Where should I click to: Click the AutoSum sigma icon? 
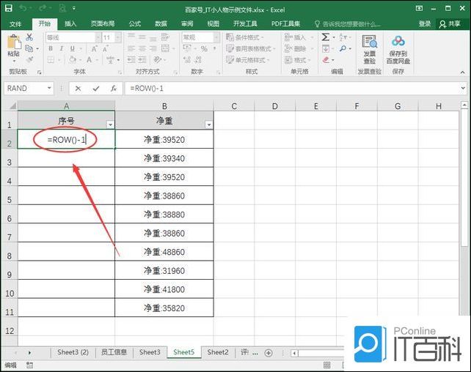(326, 37)
